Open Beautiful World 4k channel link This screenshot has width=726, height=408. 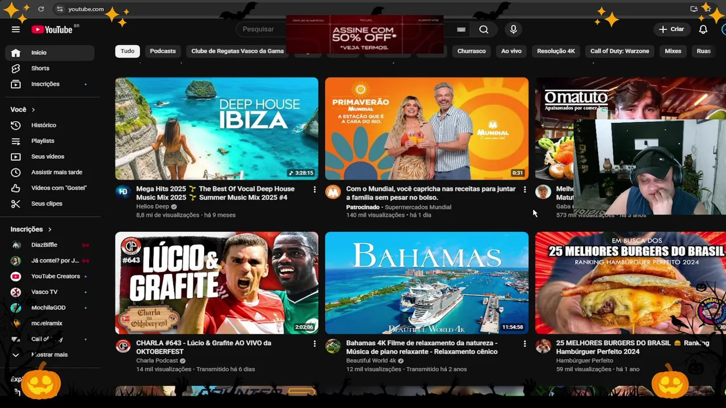[371, 361]
